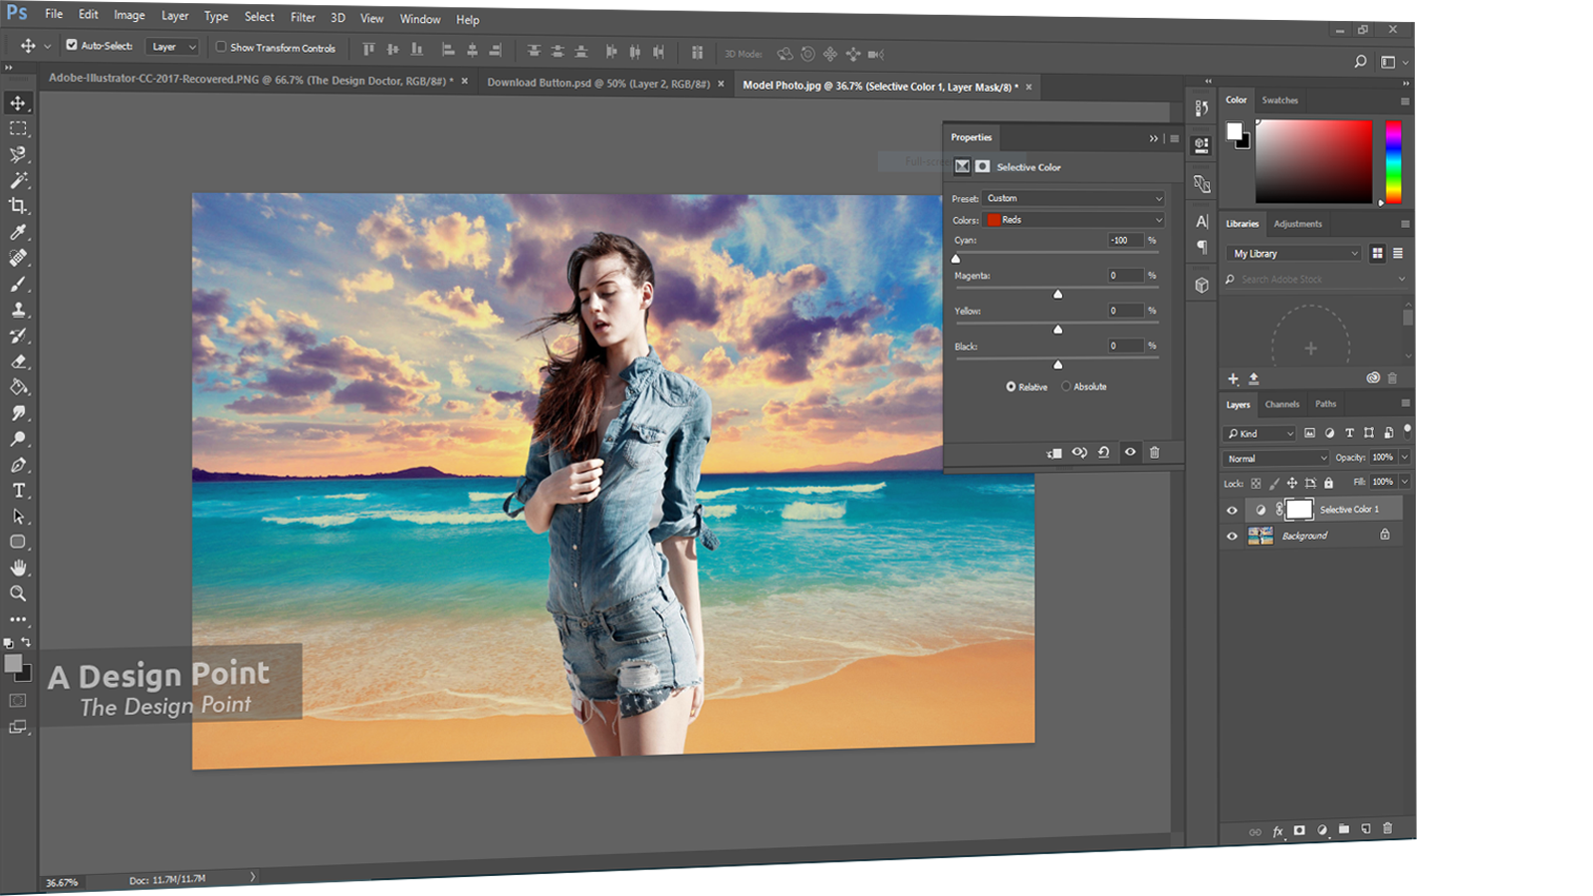Pick the Eyedropper tool
Screen dimensions: 1593x896
click(18, 232)
